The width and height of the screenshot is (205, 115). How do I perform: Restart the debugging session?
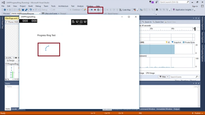pyautogui.click(x=98, y=10)
